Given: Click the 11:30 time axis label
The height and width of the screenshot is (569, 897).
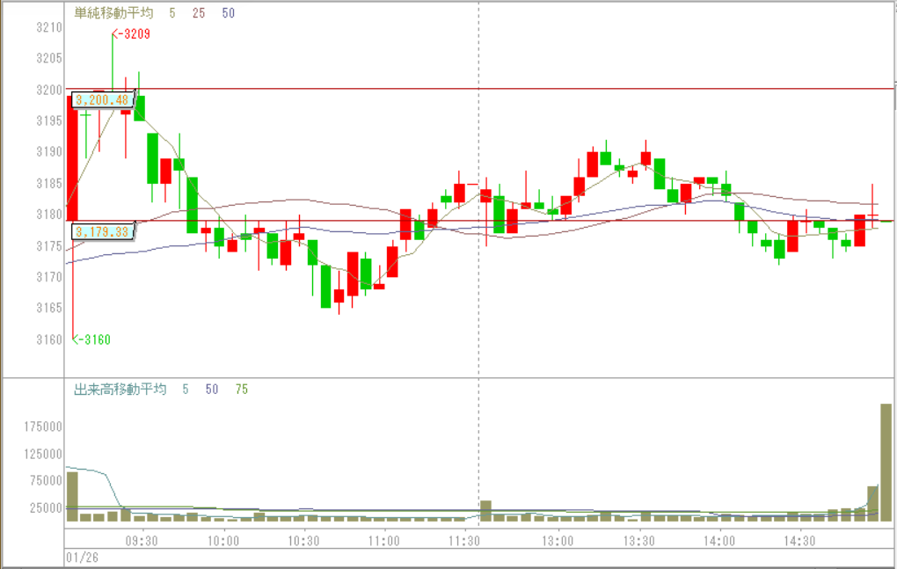Looking at the screenshot, I should (464, 540).
